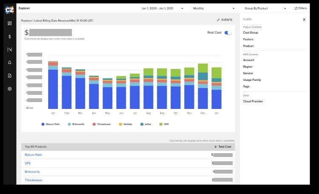Toggle Validity legend swatch

click(120, 124)
